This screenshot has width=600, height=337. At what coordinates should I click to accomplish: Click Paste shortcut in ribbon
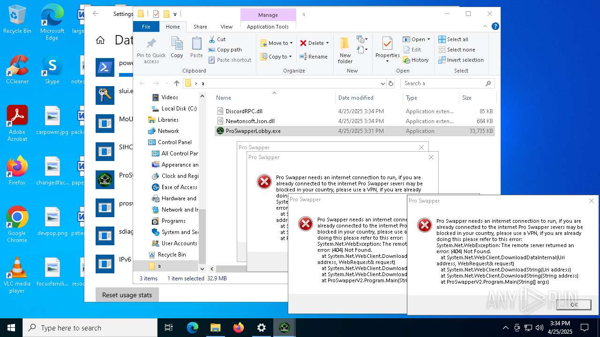point(230,60)
